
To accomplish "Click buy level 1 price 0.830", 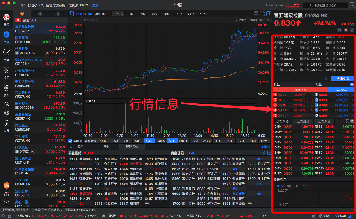I will click(282, 94).
